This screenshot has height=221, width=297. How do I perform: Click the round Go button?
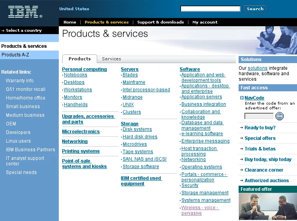tap(279, 116)
